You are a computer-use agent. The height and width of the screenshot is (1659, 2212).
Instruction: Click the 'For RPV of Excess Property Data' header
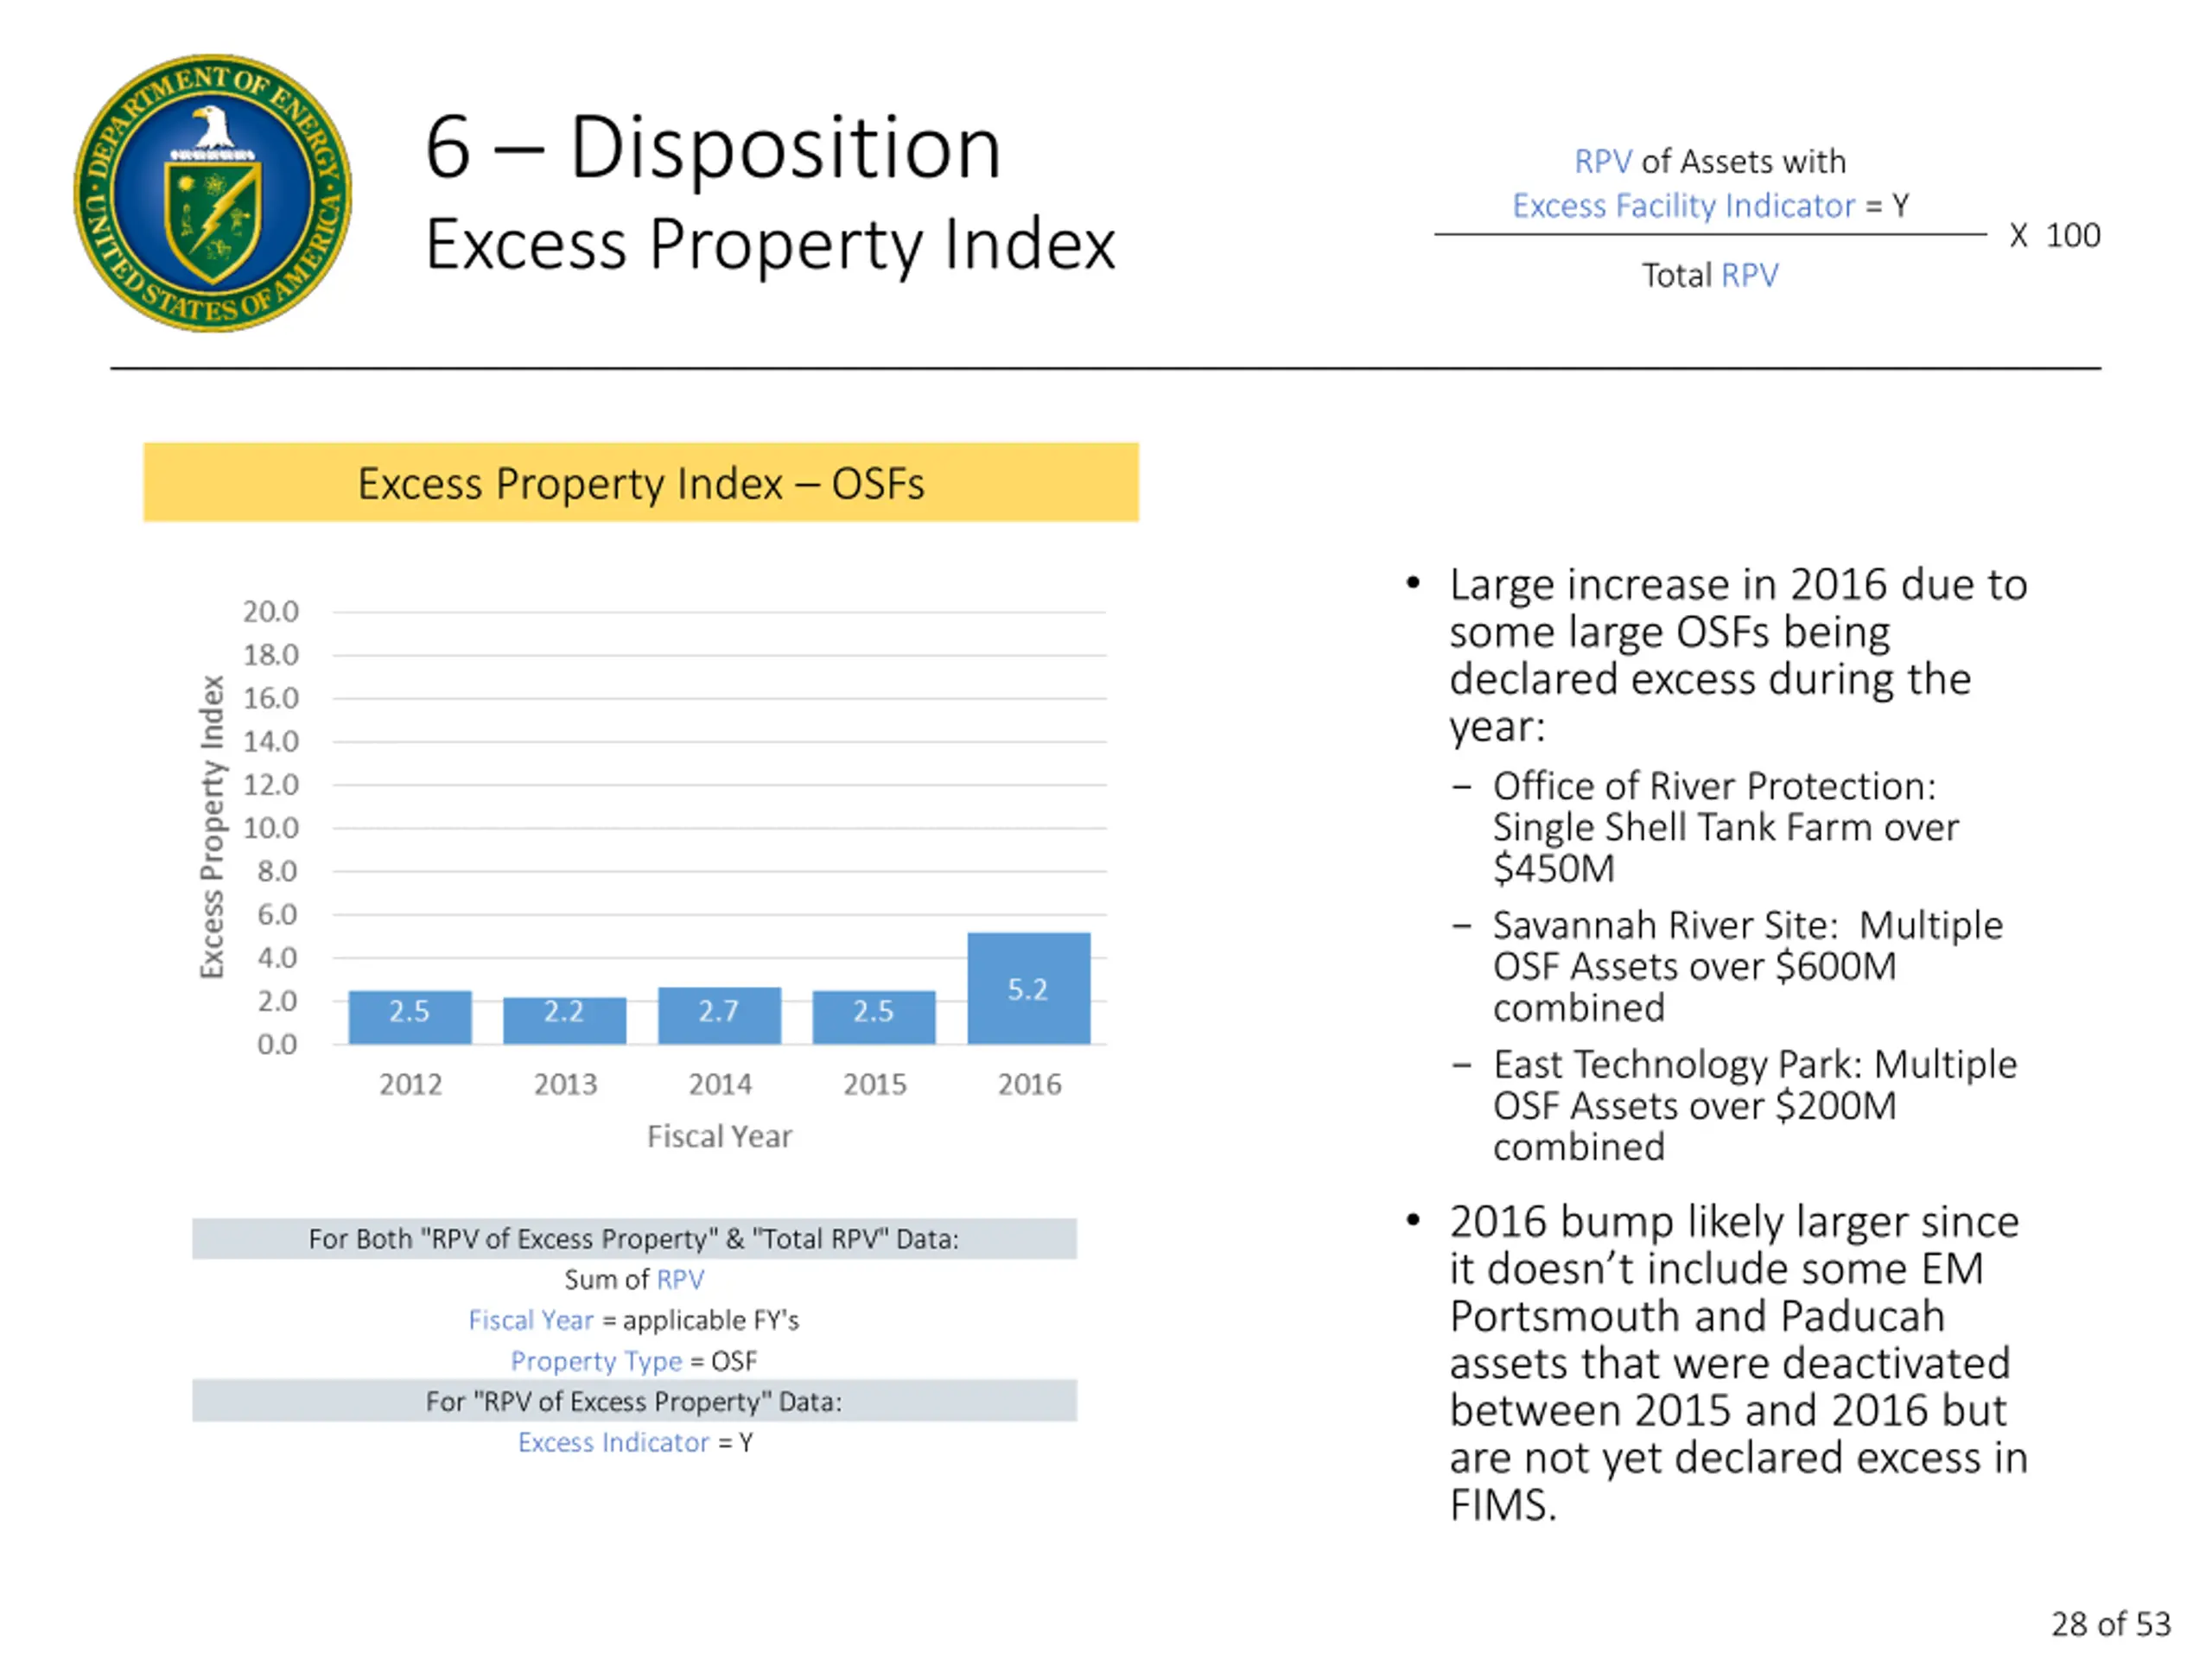(634, 1401)
